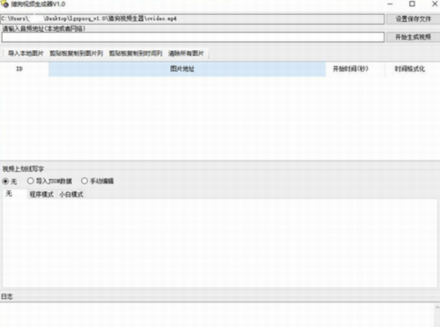Click 剪贴板复制到图片列 toolbar item
This screenshot has height=327, width=440.
[77, 54]
